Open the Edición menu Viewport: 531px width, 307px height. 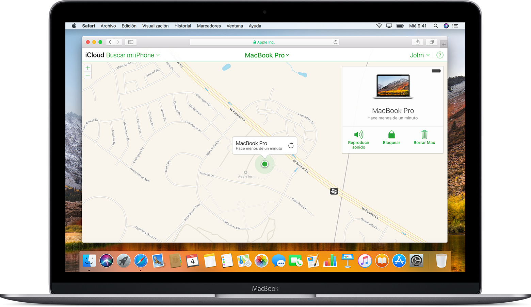pyautogui.click(x=129, y=26)
